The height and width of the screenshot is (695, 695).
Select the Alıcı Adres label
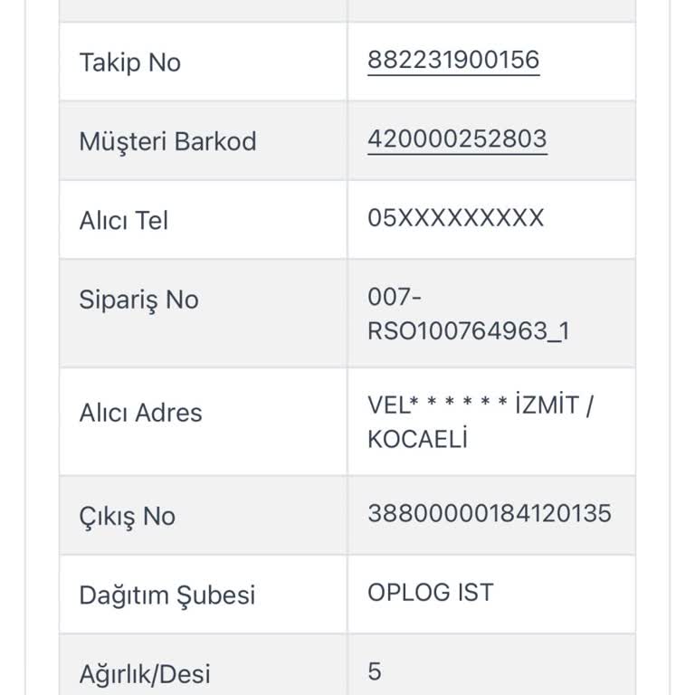140,413
